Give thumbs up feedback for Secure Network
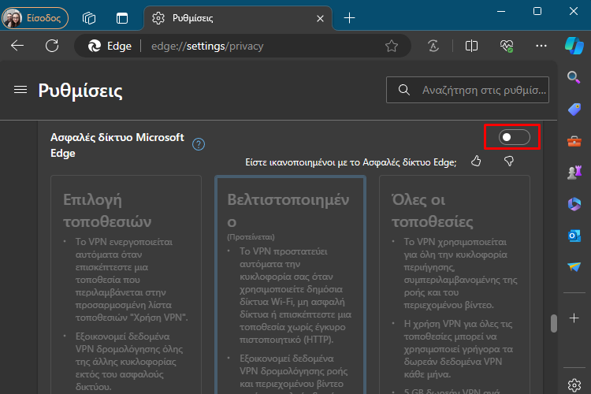The height and width of the screenshot is (394, 591). 476,162
